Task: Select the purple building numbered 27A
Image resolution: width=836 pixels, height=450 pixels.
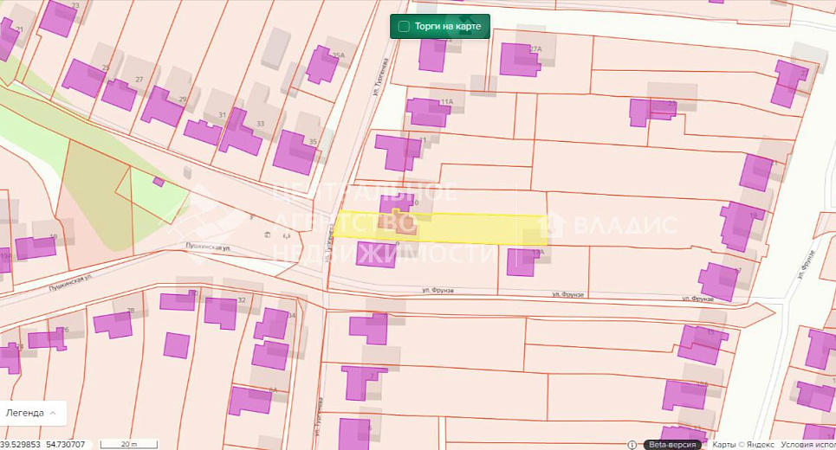Action: pyautogui.click(x=519, y=59)
